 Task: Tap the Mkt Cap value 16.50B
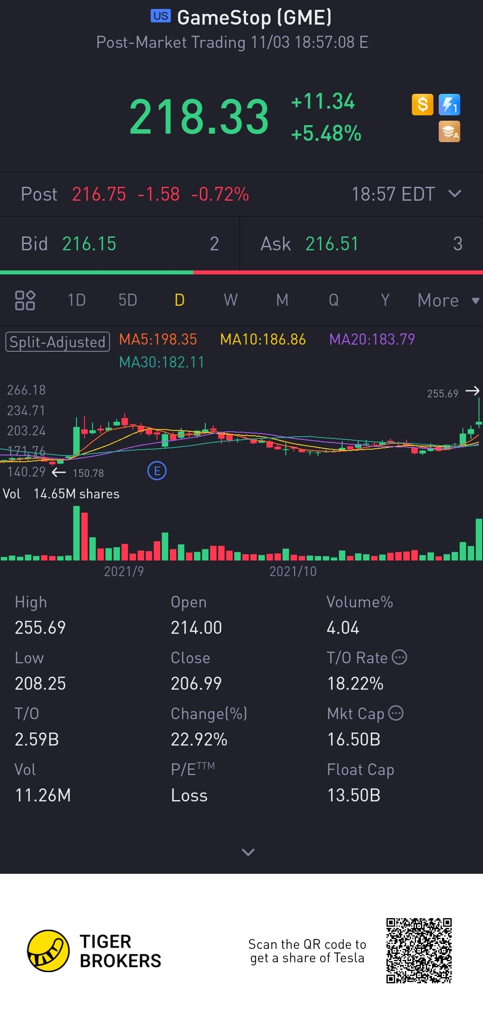click(354, 739)
